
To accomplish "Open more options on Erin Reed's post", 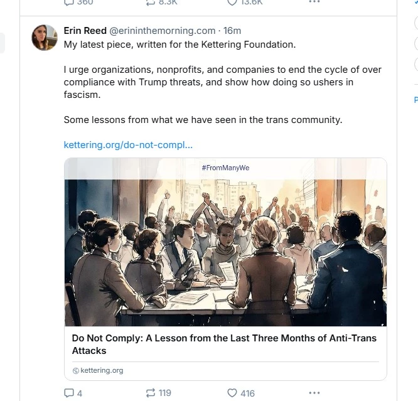I will click(x=314, y=393).
